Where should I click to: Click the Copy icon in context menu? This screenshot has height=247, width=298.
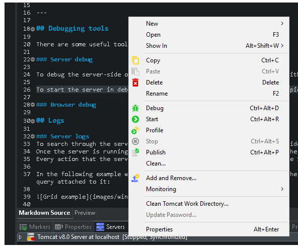(x=135, y=60)
